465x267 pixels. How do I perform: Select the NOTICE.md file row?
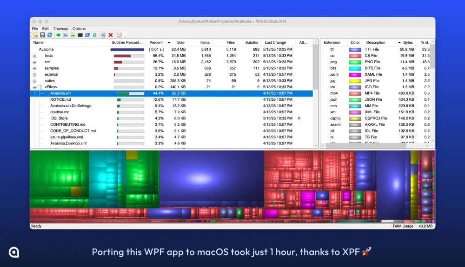[172, 99]
